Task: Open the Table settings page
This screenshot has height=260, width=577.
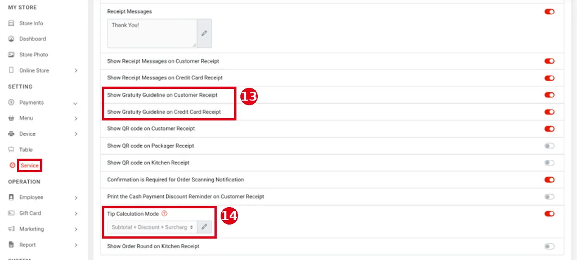Action: click(x=26, y=150)
